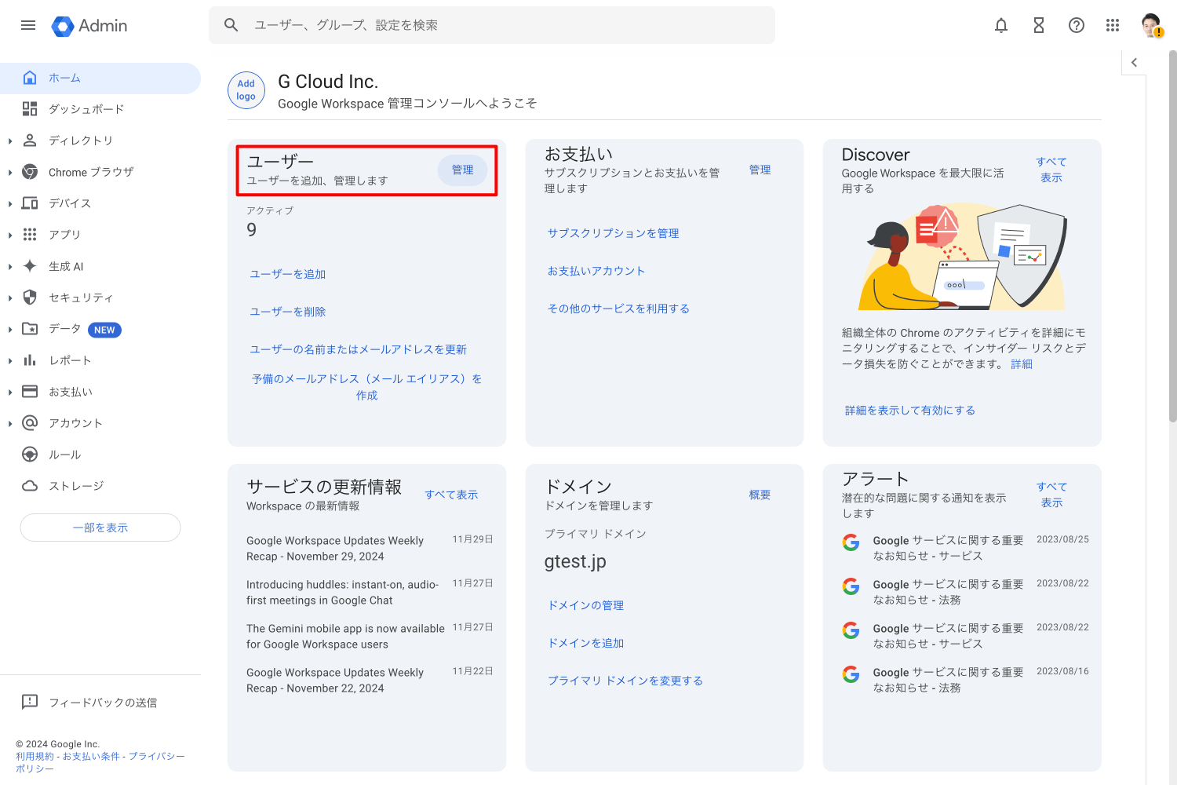Open The Gemini mobile app update entry
The image size is (1177, 785).
pyautogui.click(x=370, y=637)
